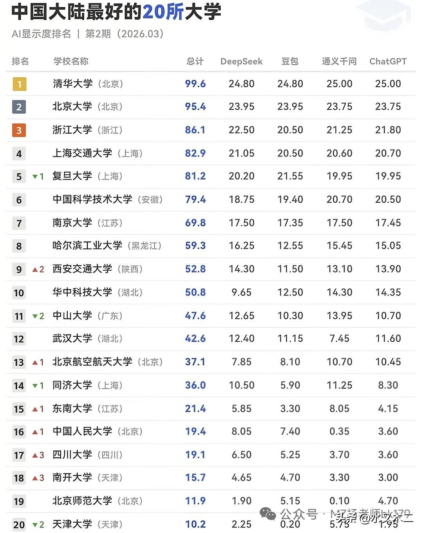
Task: Click the DeepSeek column header
Action: click(241, 61)
